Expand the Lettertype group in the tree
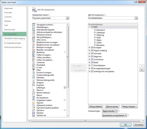The image size is (147, 129). point(95,32)
